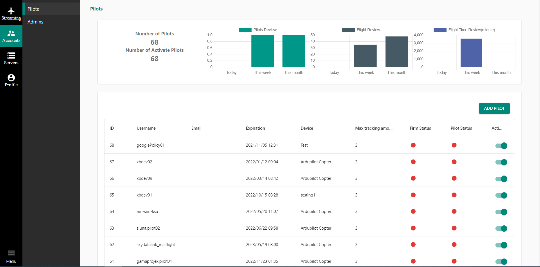This screenshot has width=540, height=267.
Task: Go to the Profile icon
Action: (x=11, y=78)
